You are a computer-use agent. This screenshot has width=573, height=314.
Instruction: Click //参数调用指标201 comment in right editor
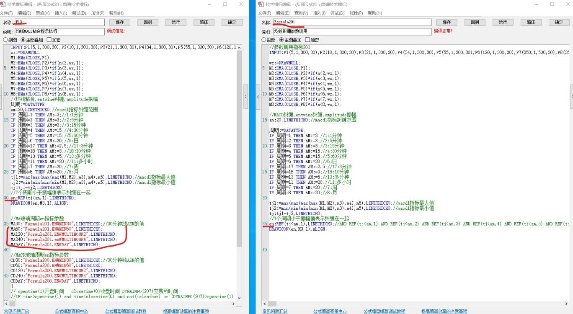289,47
